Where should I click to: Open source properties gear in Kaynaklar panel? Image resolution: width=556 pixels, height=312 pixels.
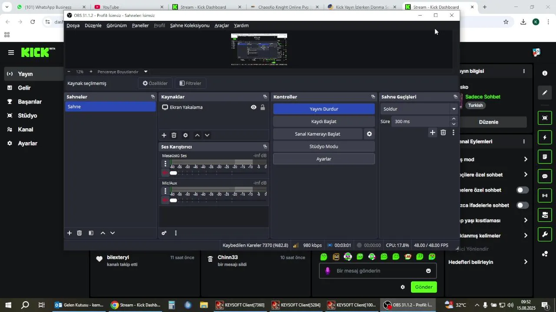(185, 135)
